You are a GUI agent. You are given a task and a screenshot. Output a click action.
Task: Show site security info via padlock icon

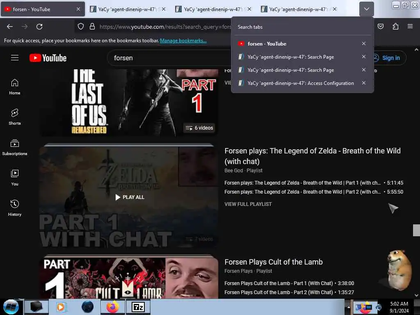pos(92,27)
